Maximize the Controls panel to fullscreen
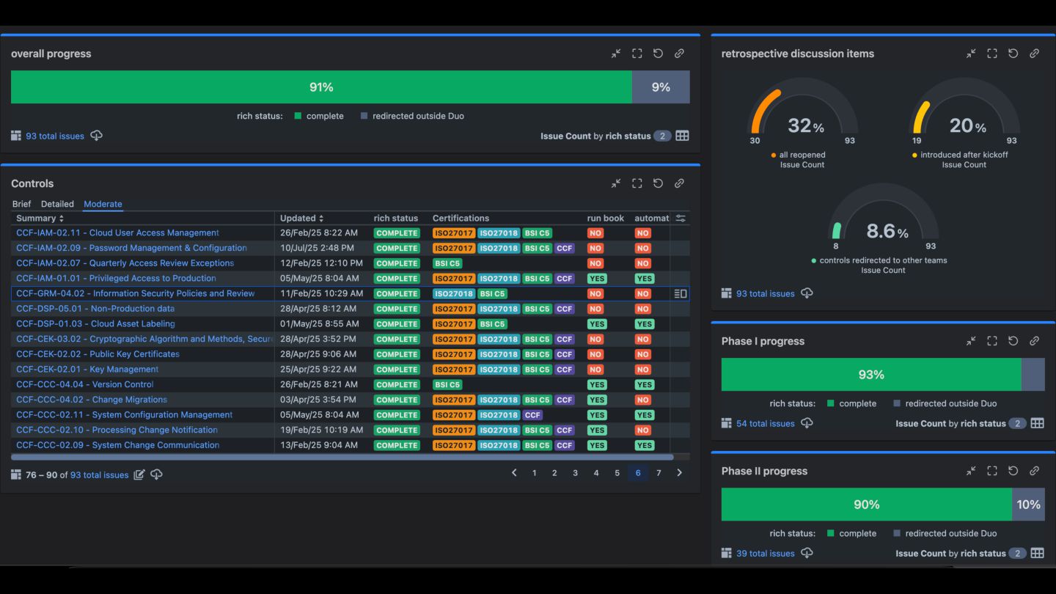The image size is (1056, 594). pos(637,183)
